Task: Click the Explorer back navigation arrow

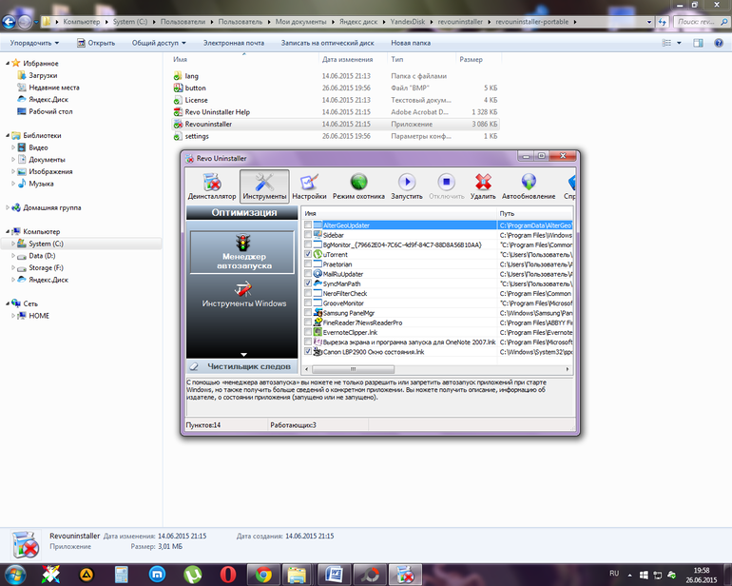Action: tap(9, 22)
